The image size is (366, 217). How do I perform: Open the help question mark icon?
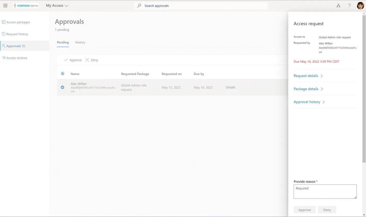[349, 5]
